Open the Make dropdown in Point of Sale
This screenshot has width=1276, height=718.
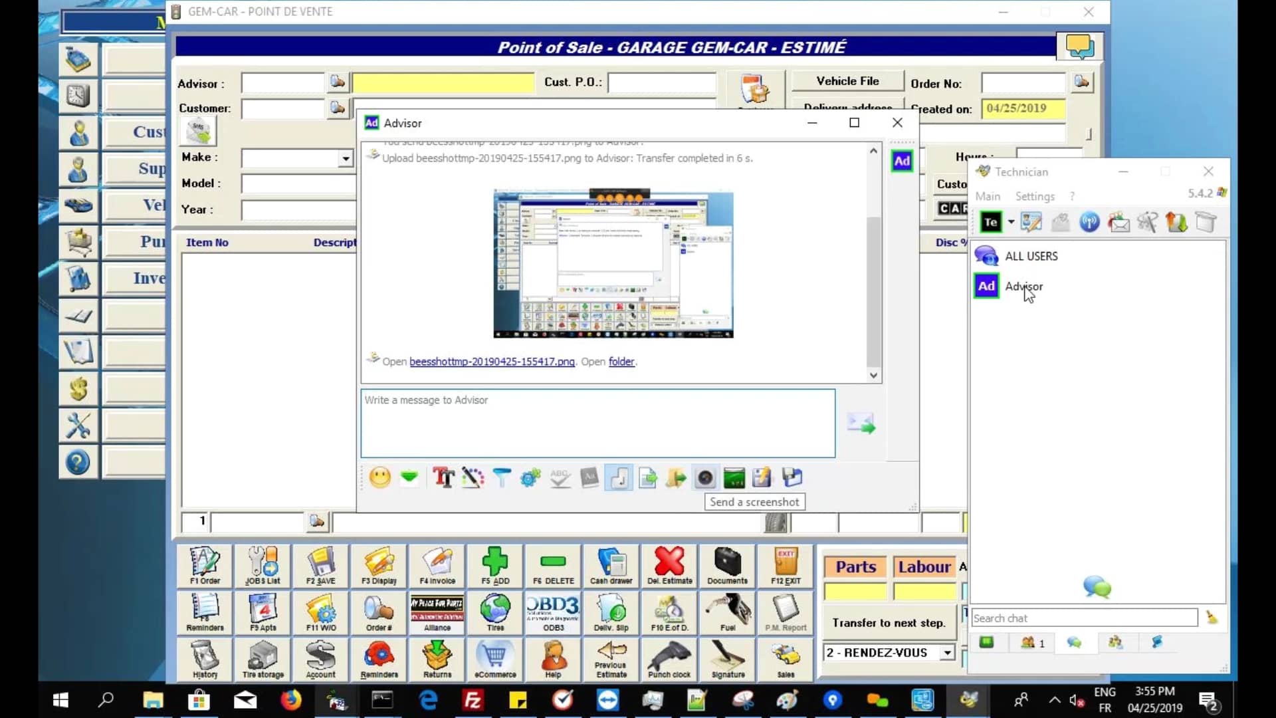click(x=346, y=158)
